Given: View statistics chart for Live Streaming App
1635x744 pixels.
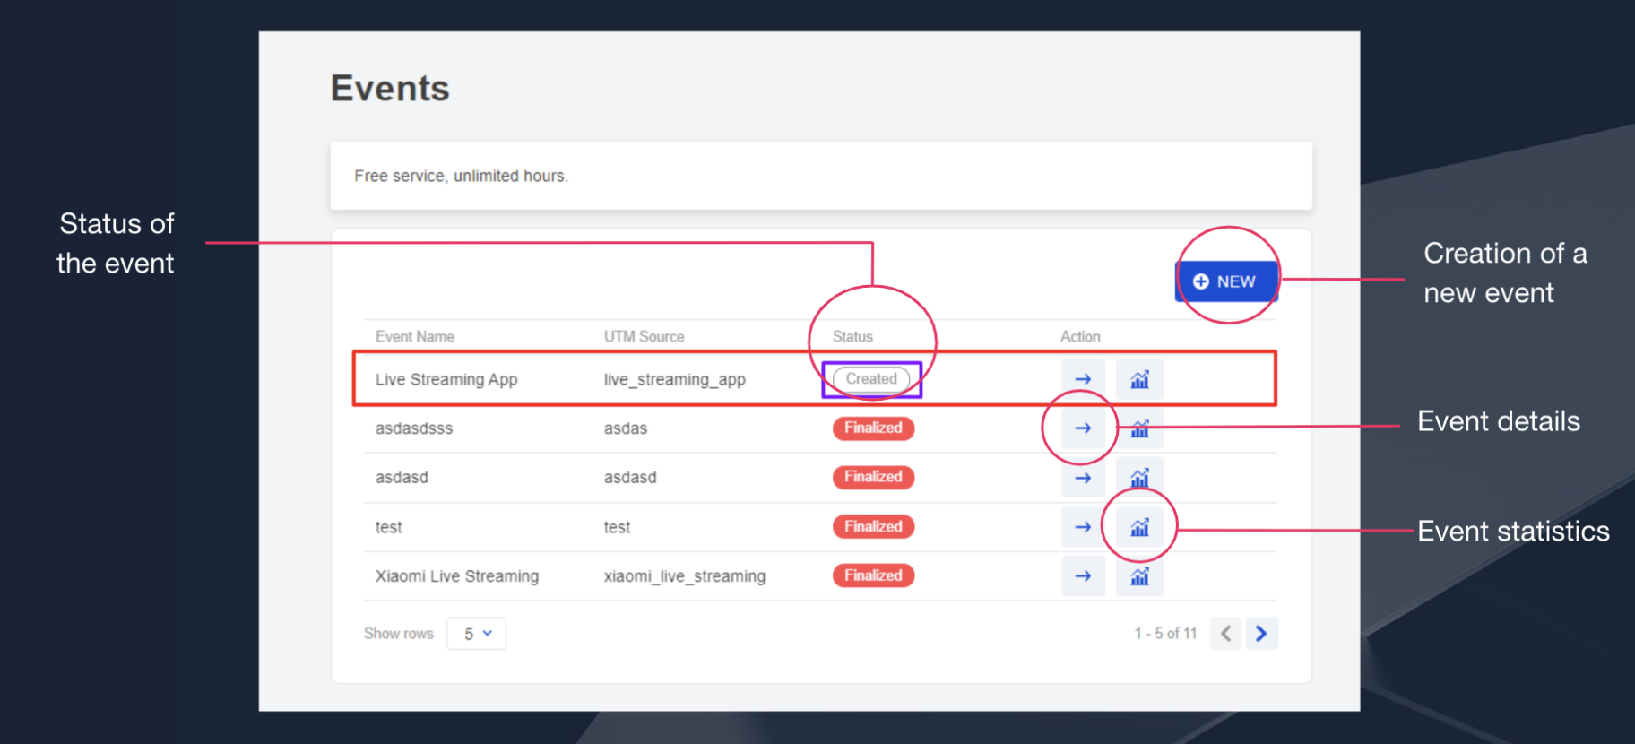Looking at the screenshot, I should tap(1139, 379).
